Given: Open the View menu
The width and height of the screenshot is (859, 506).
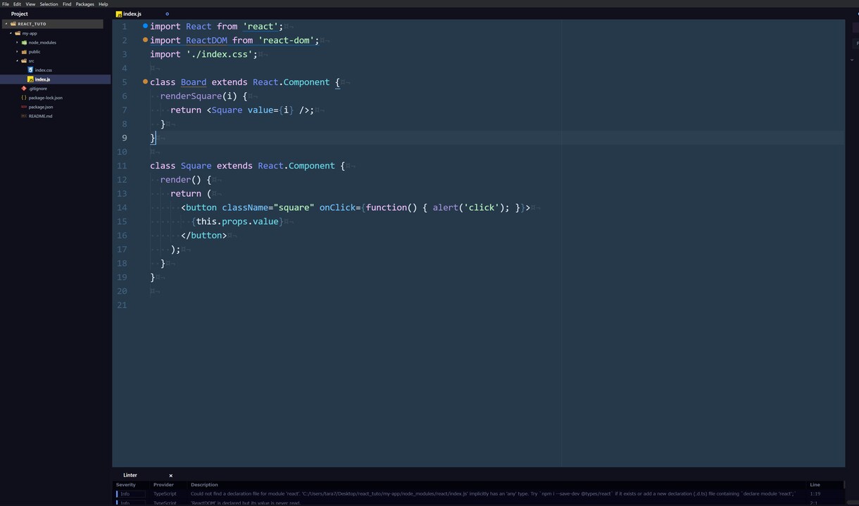Looking at the screenshot, I should tap(30, 4).
